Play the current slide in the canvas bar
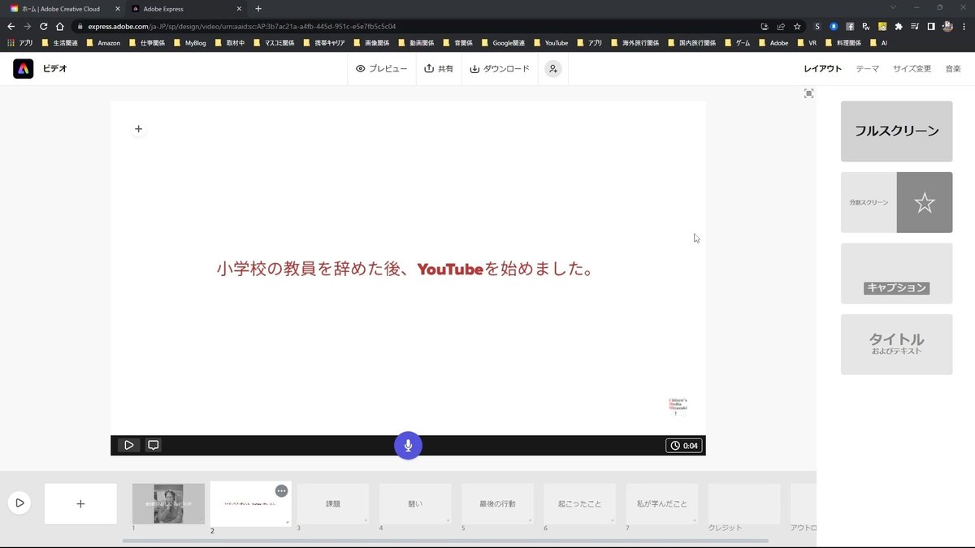975x548 pixels. (x=128, y=445)
